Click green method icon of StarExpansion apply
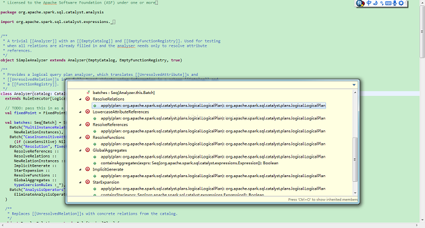Image resolution: width=425 pixels, height=228 pixels. [x=95, y=189]
